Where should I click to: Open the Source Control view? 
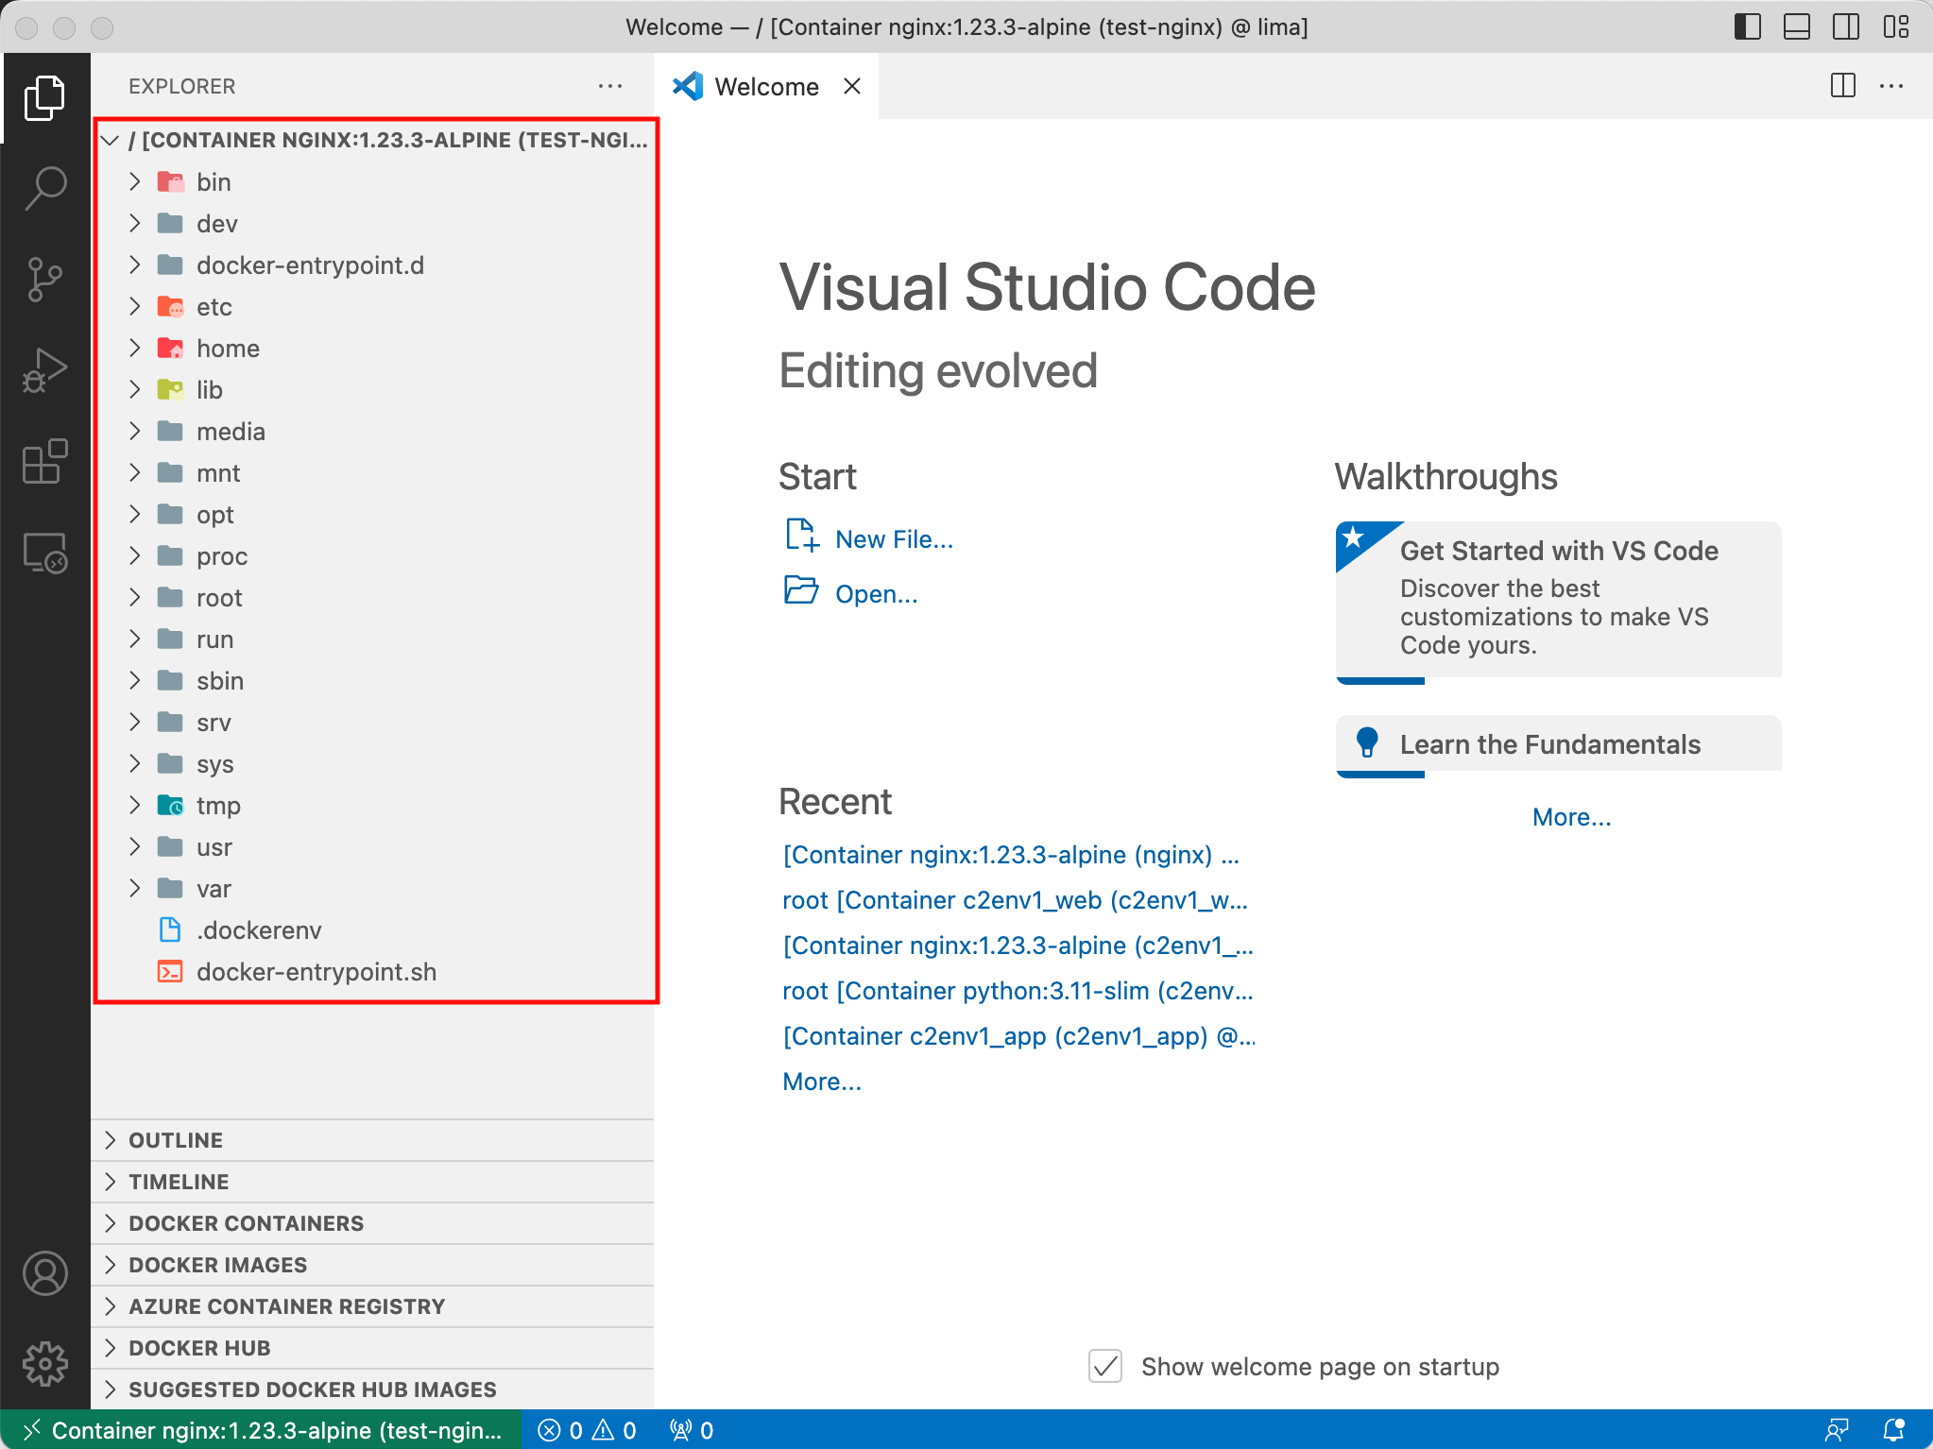pos(44,280)
